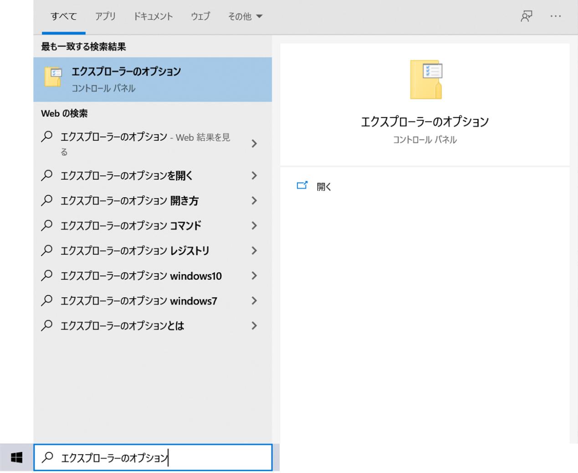Screen dimensions: 578x473
Task: Switch to the すべて tab
Action: click(64, 16)
